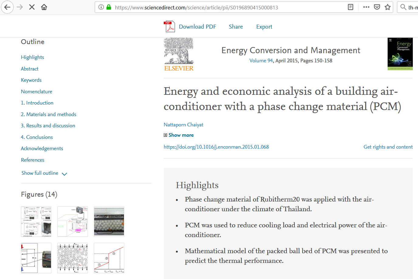Click the green secure padlock icon

pyautogui.click(x=109, y=7)
